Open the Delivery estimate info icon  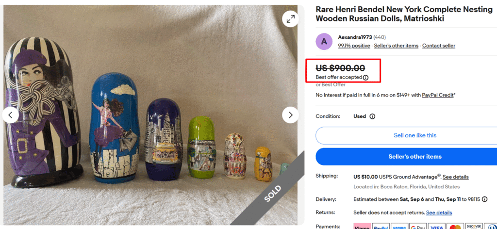pyautogui.click(x=485, y=199)
